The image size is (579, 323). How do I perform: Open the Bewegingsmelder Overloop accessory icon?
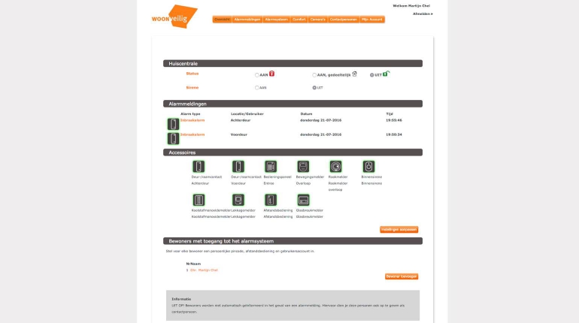click(303, 167)
